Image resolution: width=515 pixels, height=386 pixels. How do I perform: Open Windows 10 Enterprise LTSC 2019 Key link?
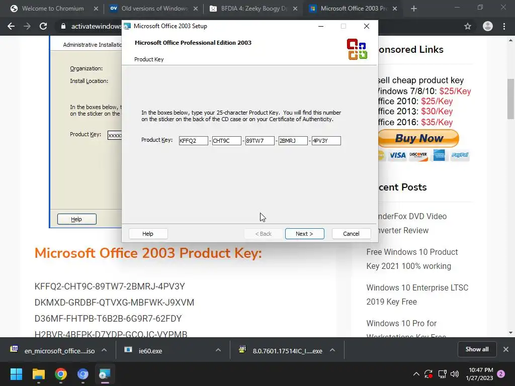417,295
